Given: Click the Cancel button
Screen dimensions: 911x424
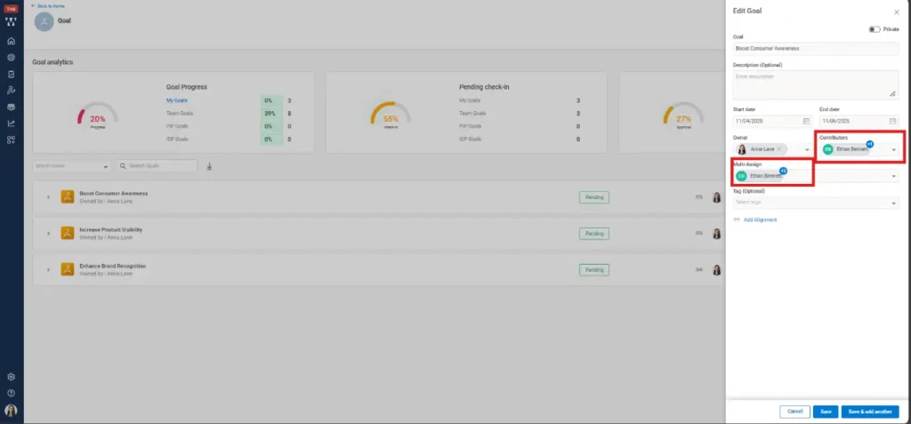Looking at the screenshot, I should pyautogui.click(x=794, y=412).
